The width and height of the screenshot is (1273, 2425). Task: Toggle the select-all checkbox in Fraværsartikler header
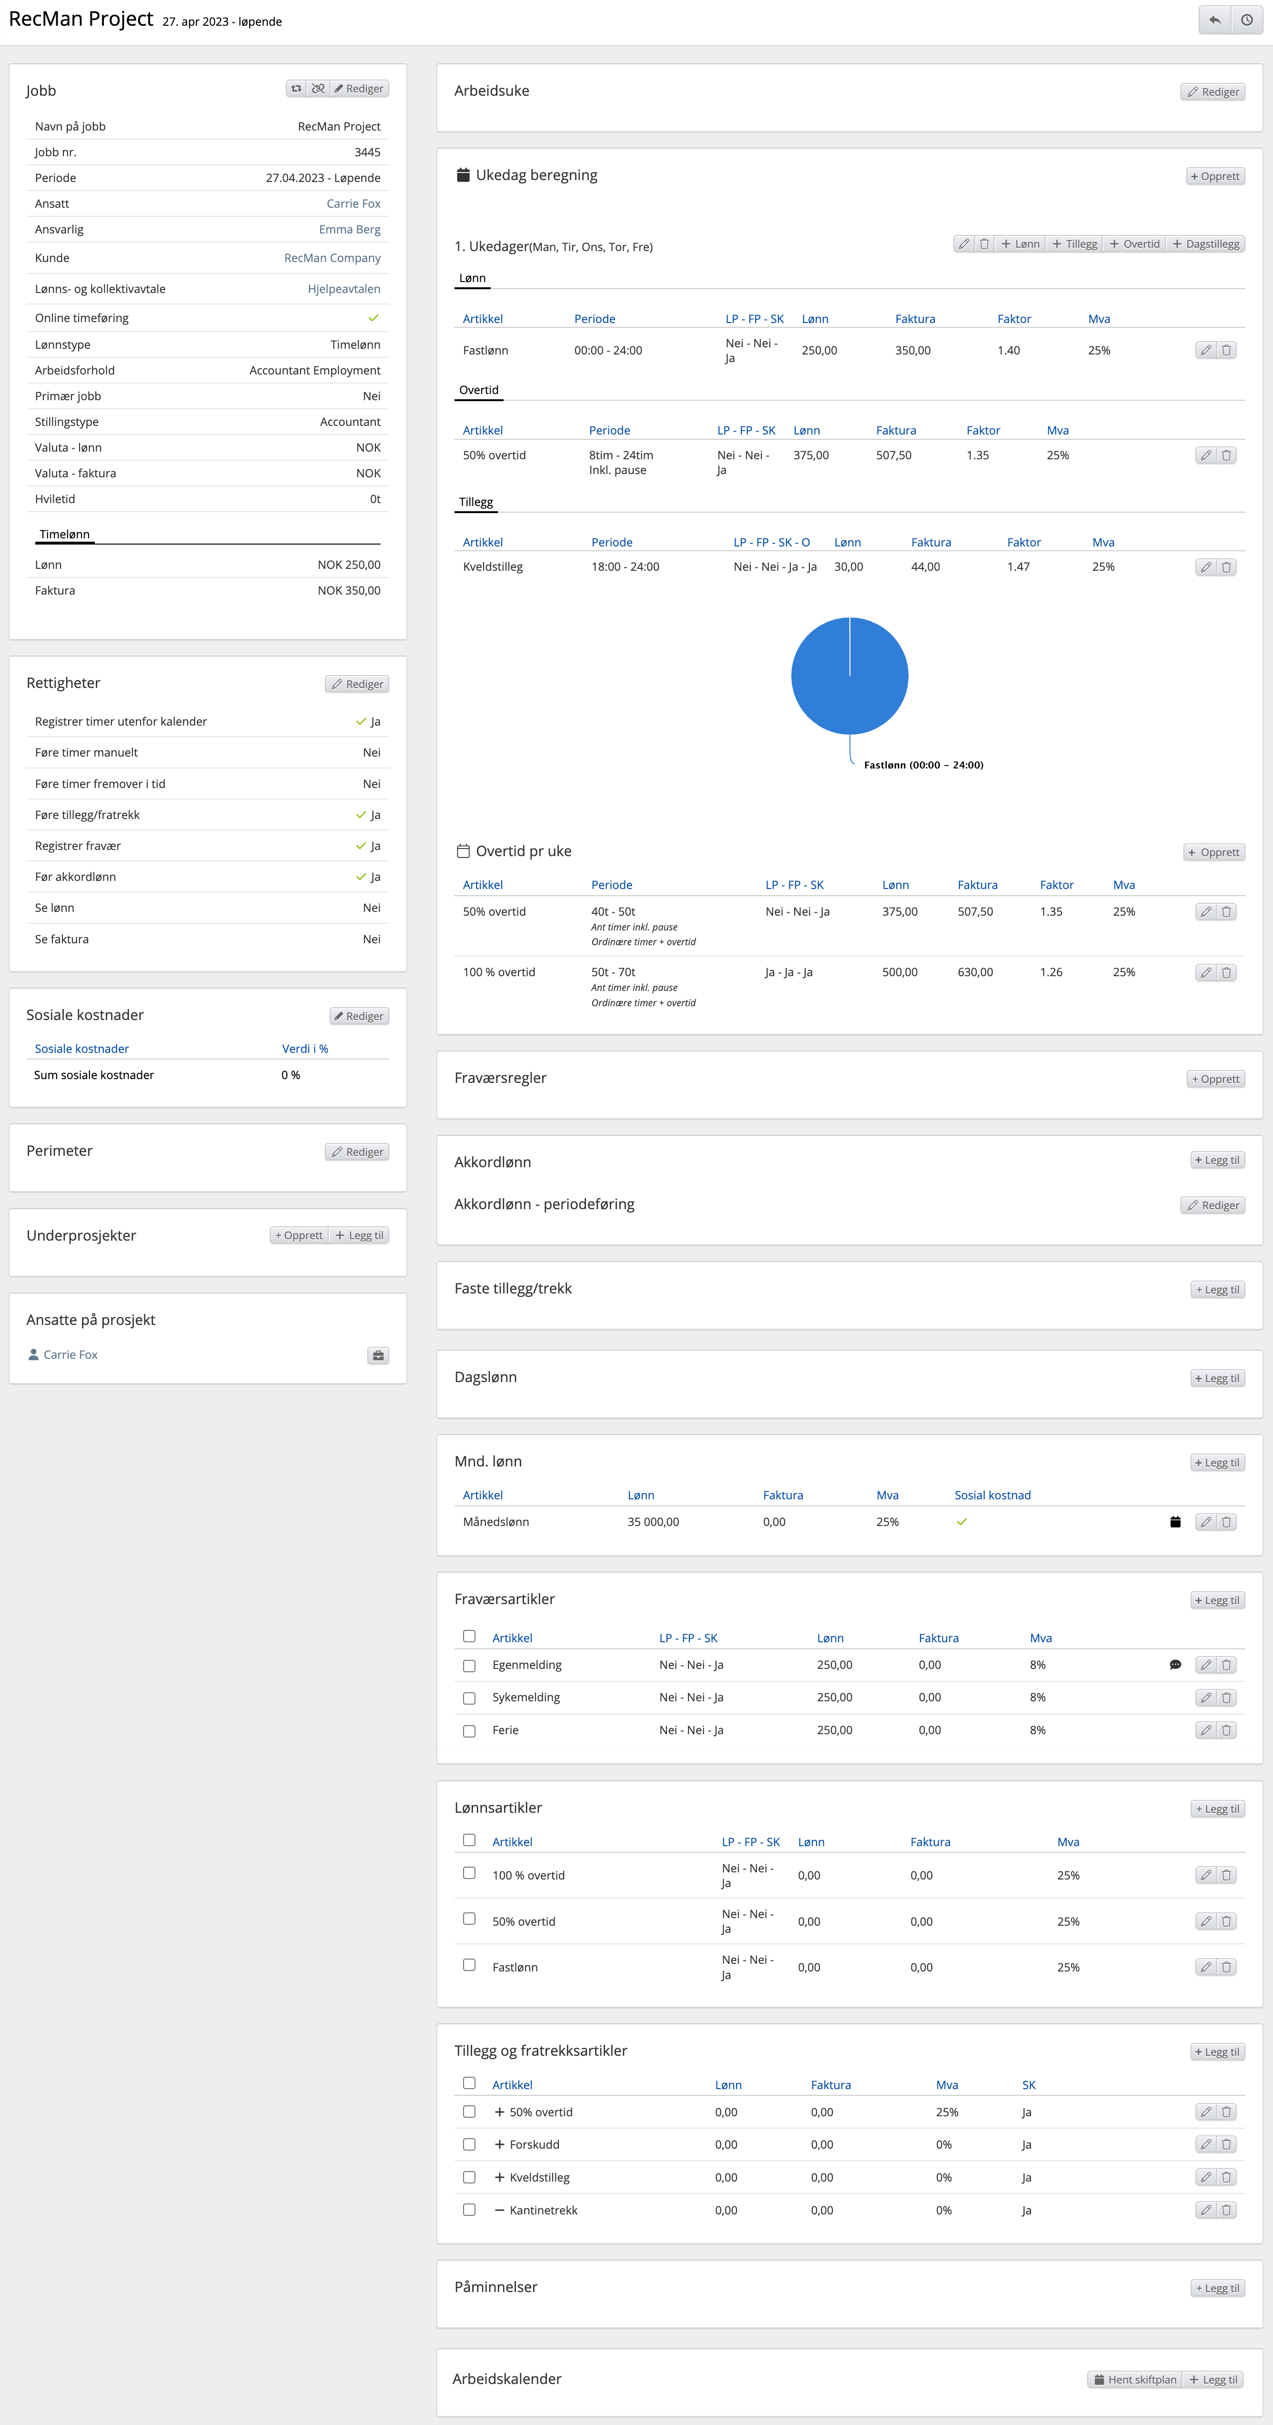(x=469, y=1636)
